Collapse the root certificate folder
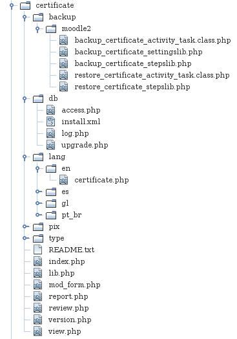The image size is (237, 339). [12, 5]
